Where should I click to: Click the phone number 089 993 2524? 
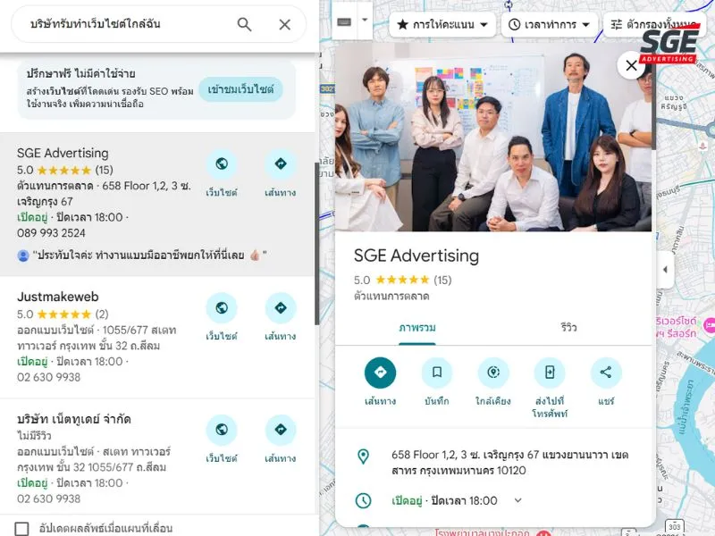click(x=51, y=233)
